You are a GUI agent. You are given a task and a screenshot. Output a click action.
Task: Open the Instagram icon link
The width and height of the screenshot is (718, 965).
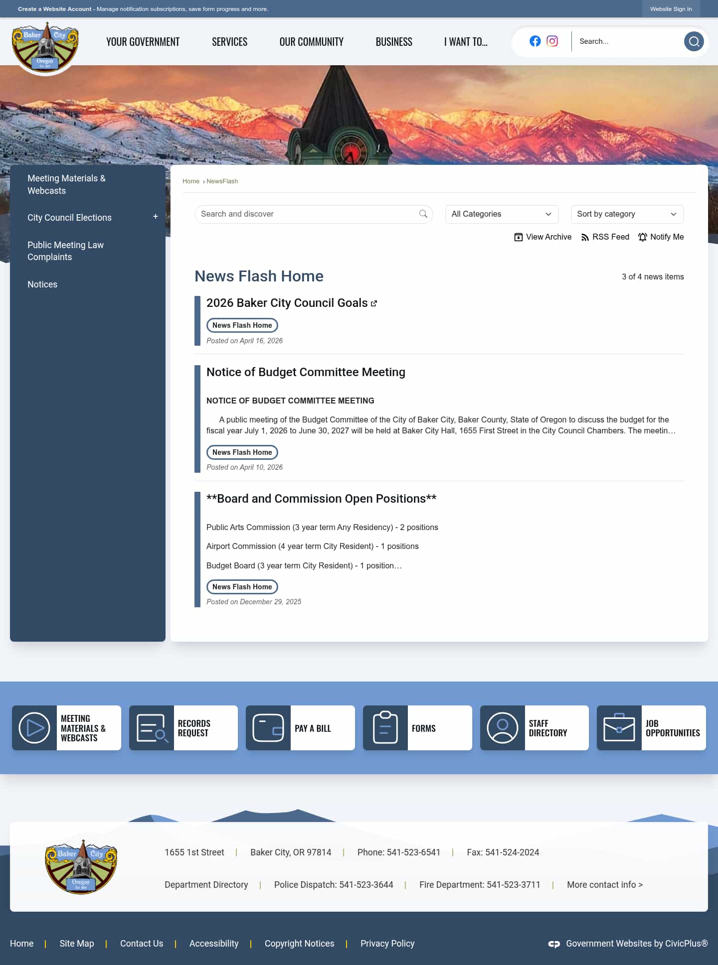pos(552,41)
